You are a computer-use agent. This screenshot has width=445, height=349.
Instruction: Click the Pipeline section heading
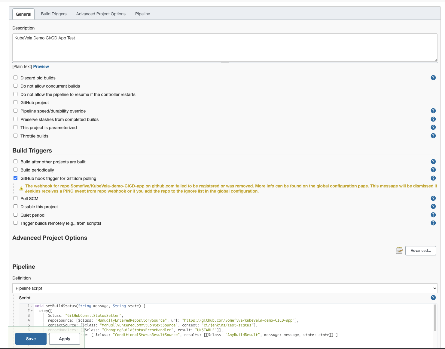24,267
